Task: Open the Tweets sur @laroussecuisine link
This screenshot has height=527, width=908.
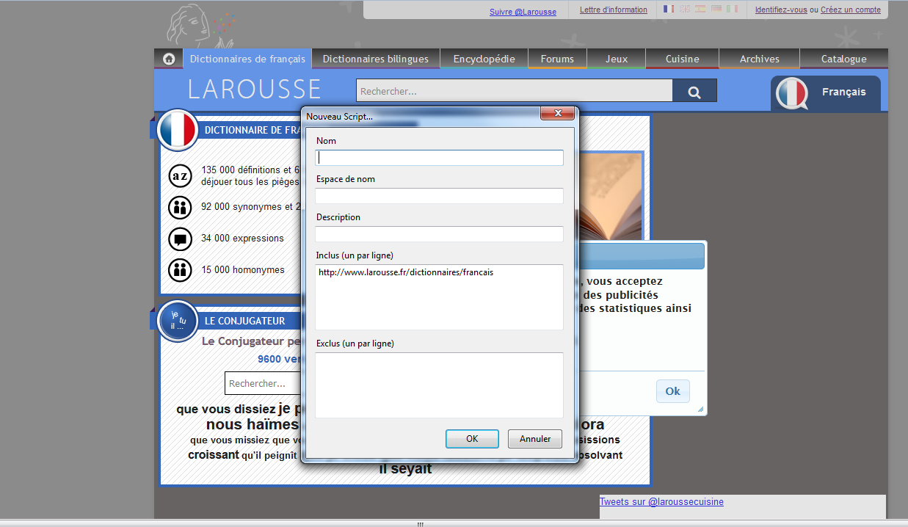Action: click(661, 502)
